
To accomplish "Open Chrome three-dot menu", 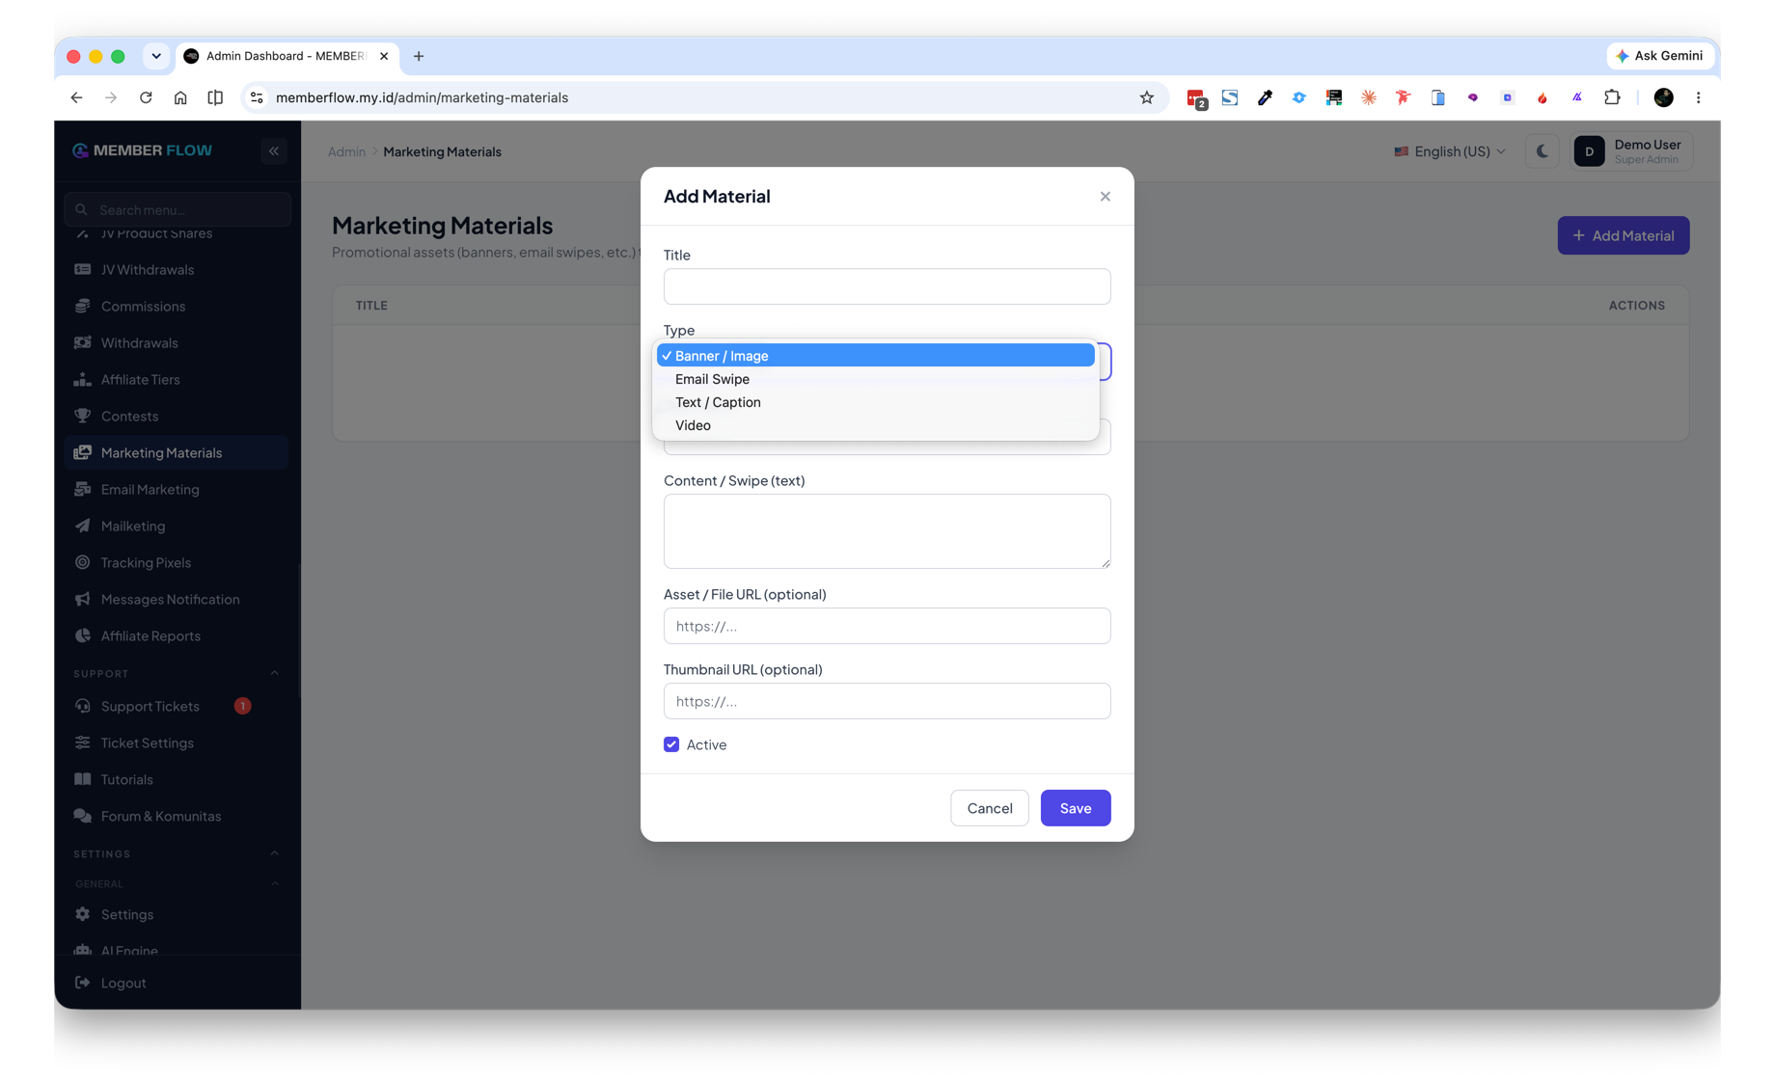I will (x=1698, y=97).
